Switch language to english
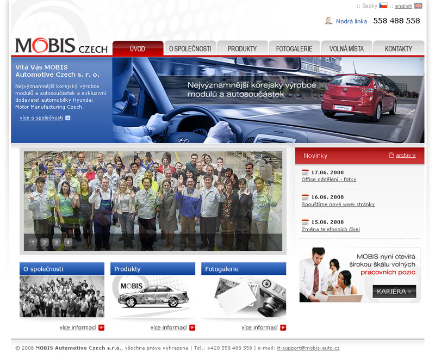435x358 pixels. click(x=403, y=6)
